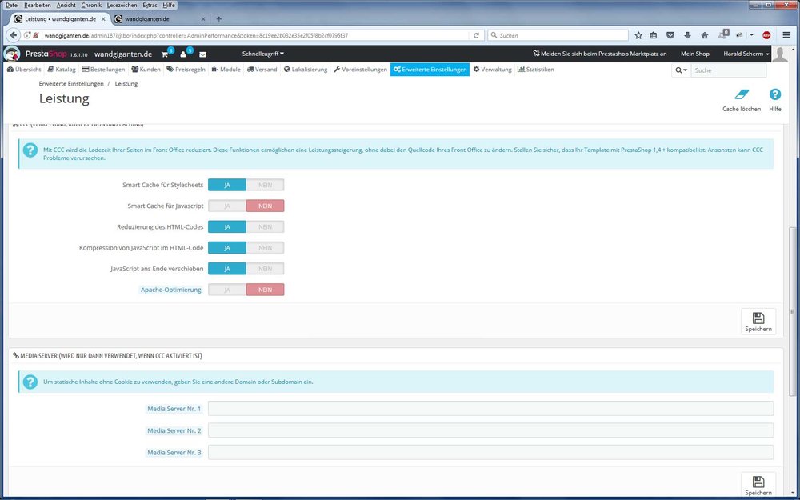Open the Module menu

point(226,70)
